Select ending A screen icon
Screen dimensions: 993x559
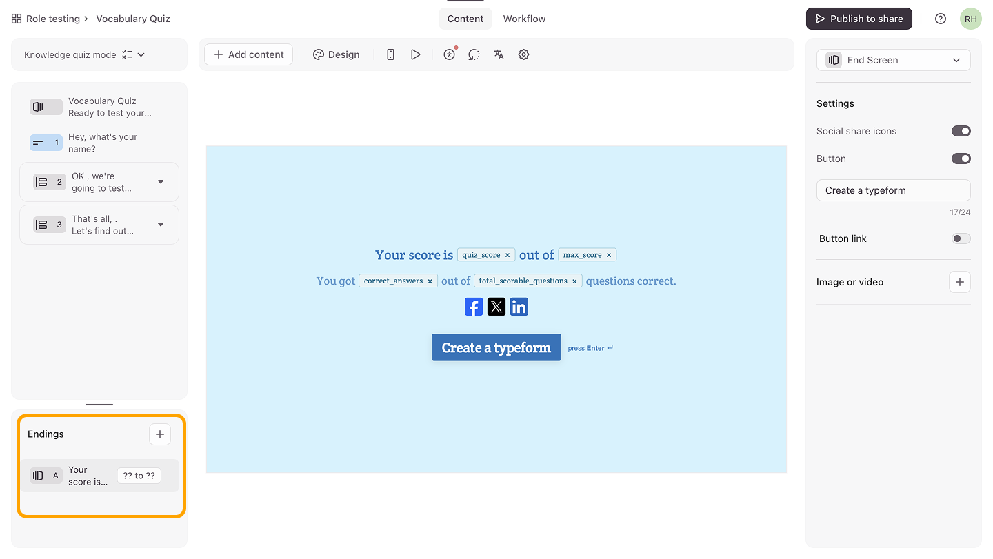point(46,476)
